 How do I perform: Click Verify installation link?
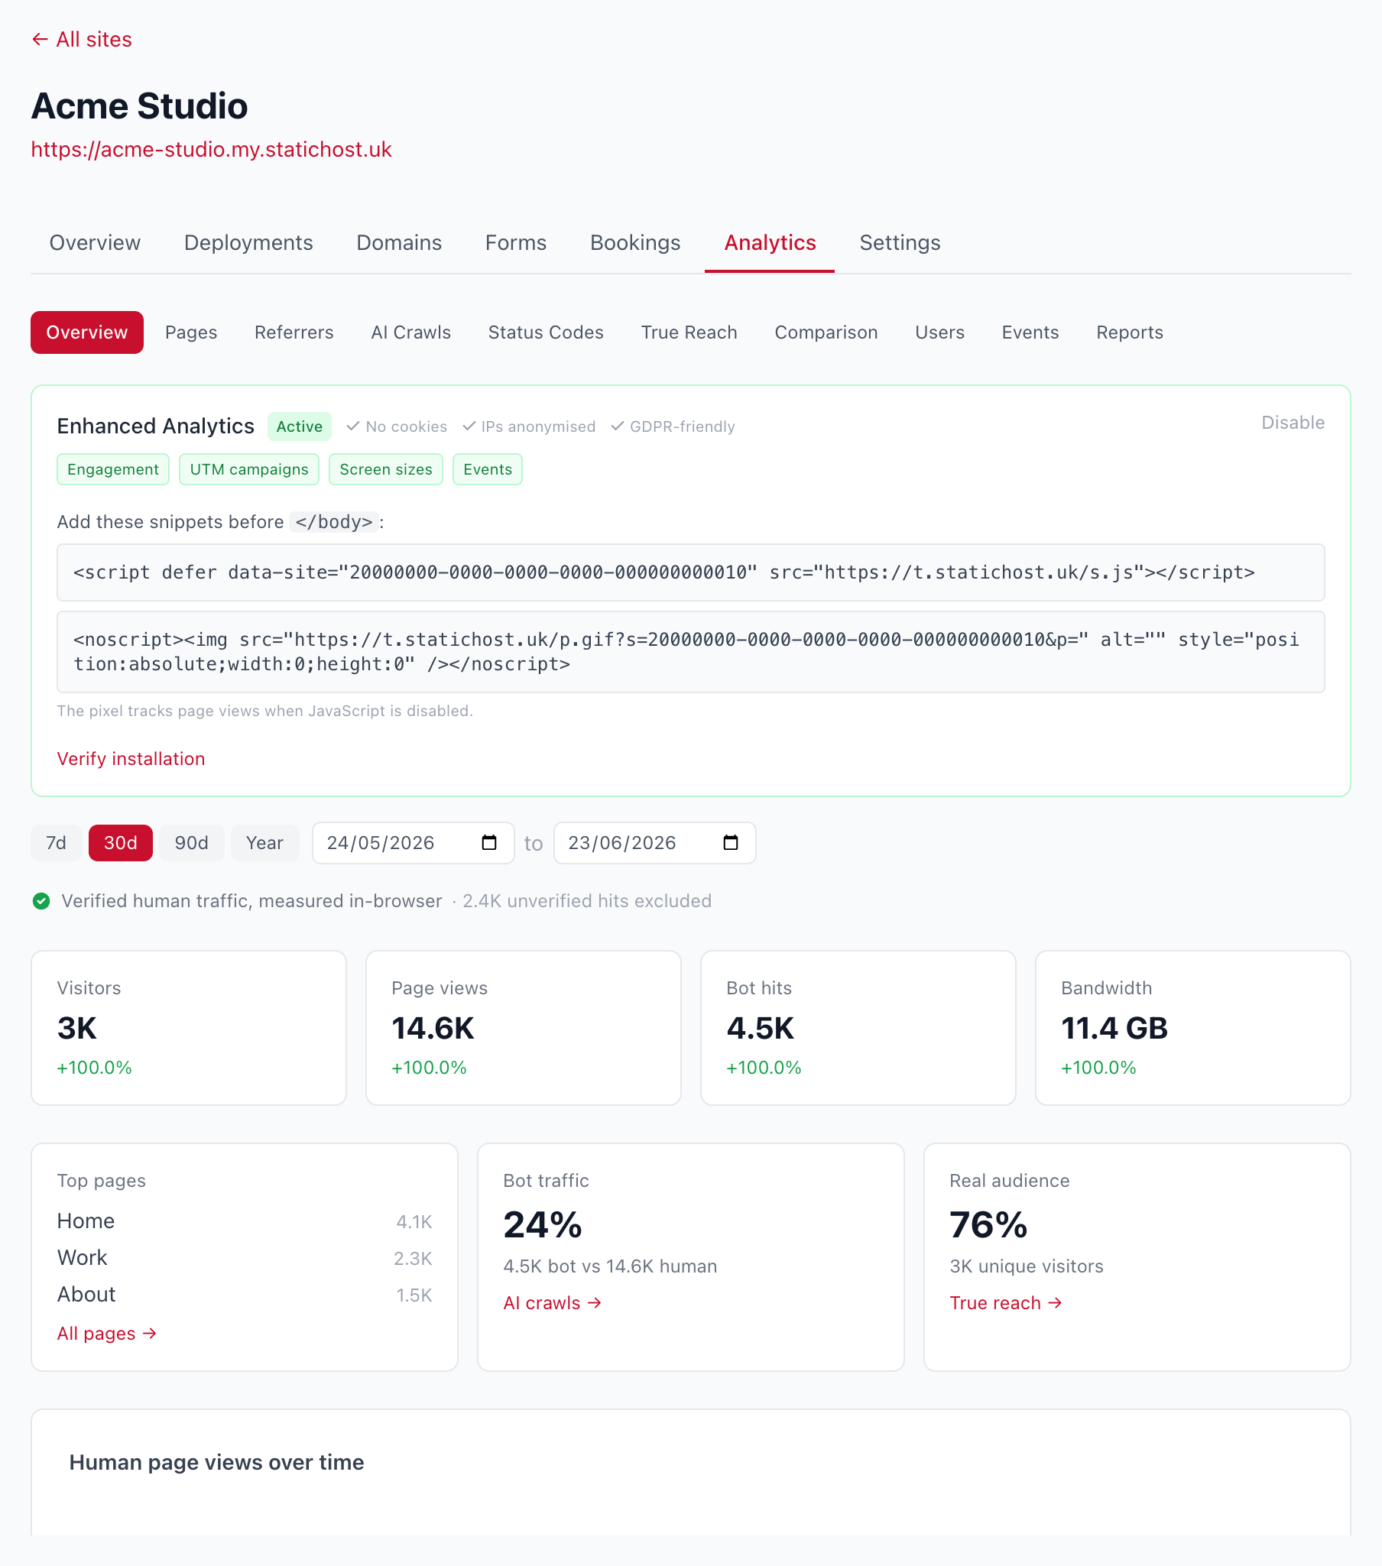tap(131, 758)
